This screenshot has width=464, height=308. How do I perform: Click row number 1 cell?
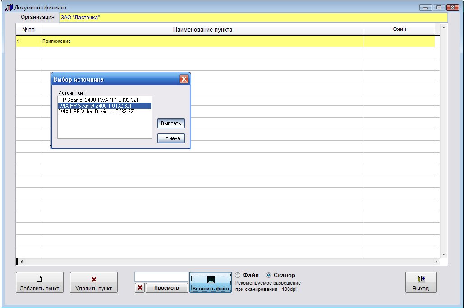pyautogui.click(x=28, y=41)
